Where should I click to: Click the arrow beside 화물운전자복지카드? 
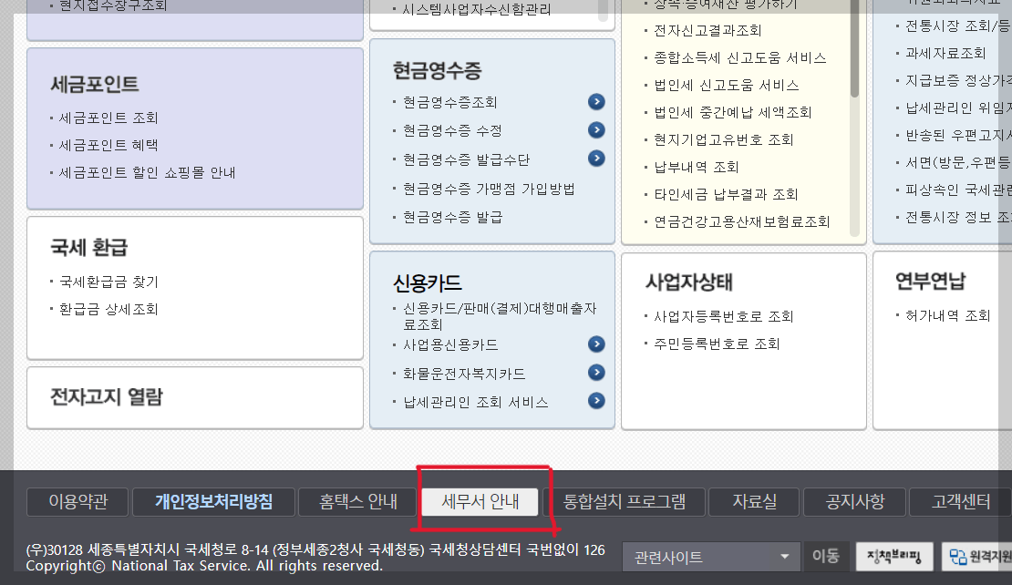(596, 372)
